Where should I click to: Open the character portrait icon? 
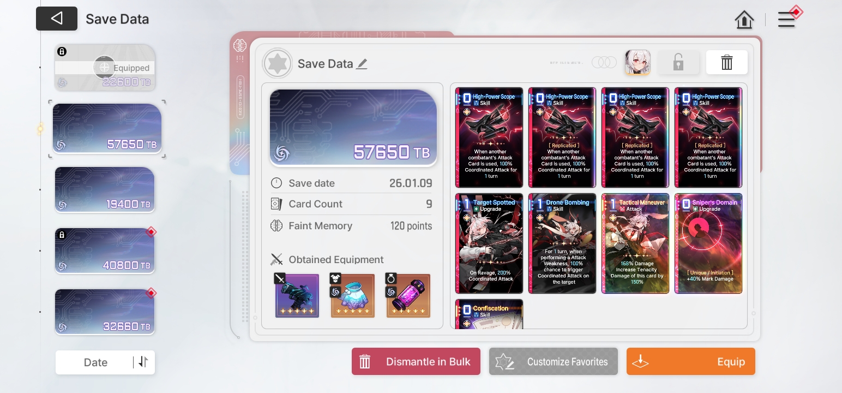pos(637,62)
